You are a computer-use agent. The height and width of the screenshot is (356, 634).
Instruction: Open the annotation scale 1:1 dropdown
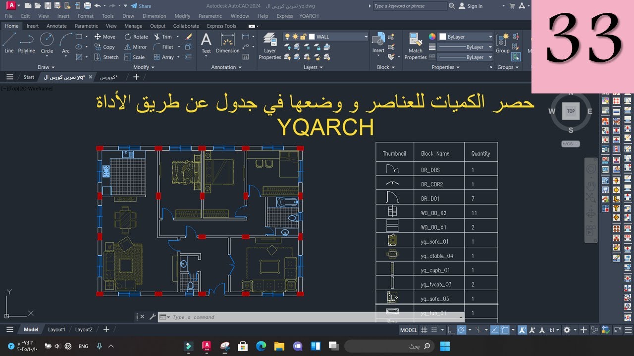[554, 330]
